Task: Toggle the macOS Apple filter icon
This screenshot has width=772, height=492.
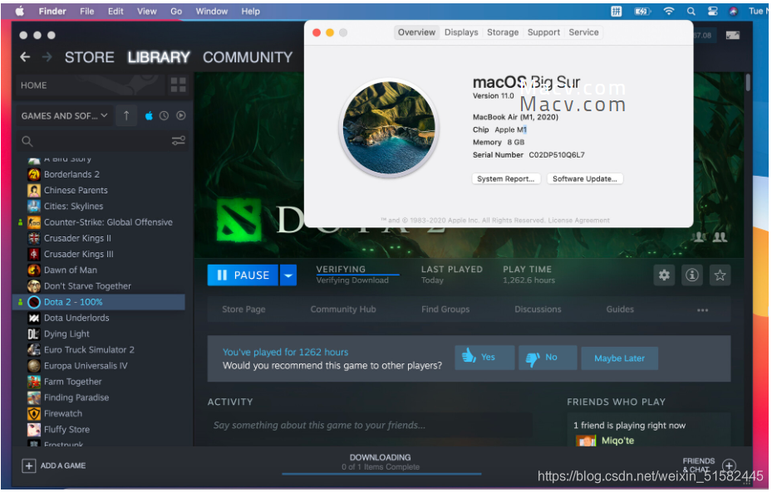Action: tap(149, 116)
